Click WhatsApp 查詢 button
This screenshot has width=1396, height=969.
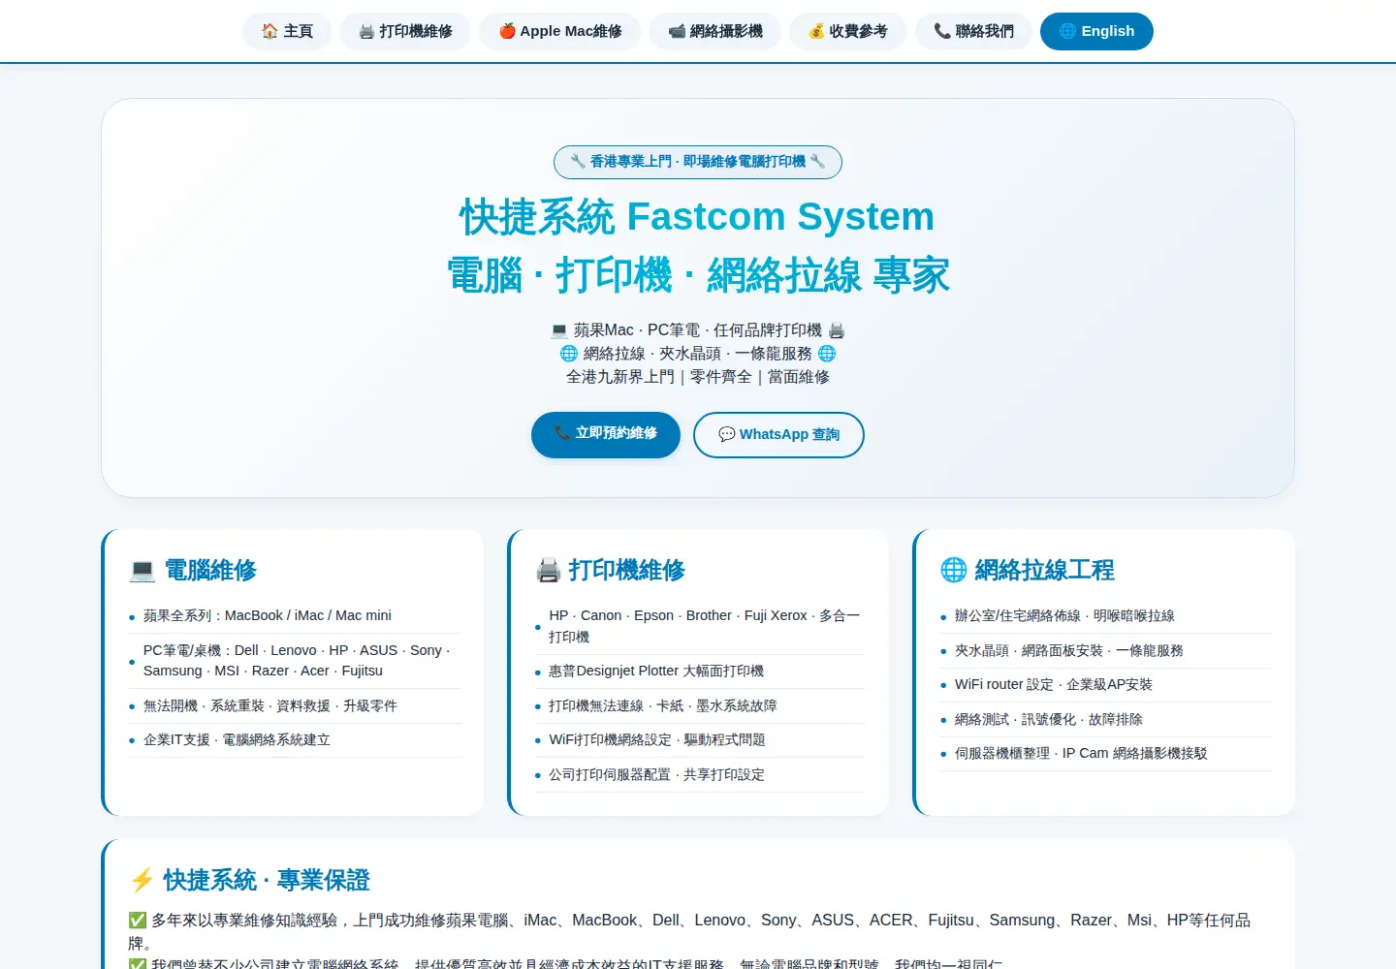pyautogui.click(x=778, y=434)
